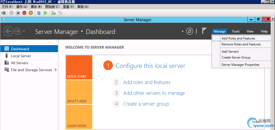The width and height of the screenshot is (275, 130).
Task: Open the View menu
Action: [250, 31]
